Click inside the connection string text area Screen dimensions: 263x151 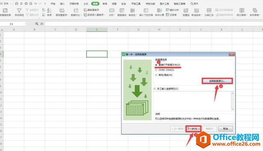(x=192, y=101)
